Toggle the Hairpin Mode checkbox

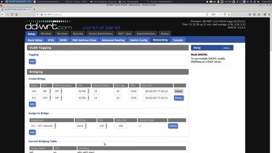[x=140, y=126]
